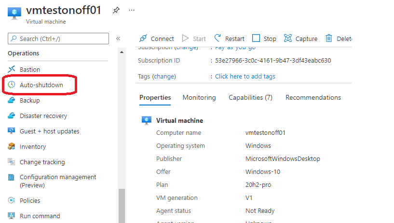The image size is (394, 223).
Task: Click the Tags change link
Action: coord(164,76)
